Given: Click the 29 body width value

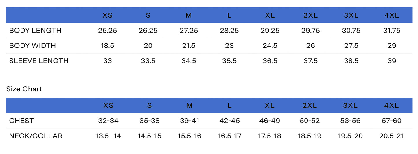Looking at the screenshot, I should [392, 46].
